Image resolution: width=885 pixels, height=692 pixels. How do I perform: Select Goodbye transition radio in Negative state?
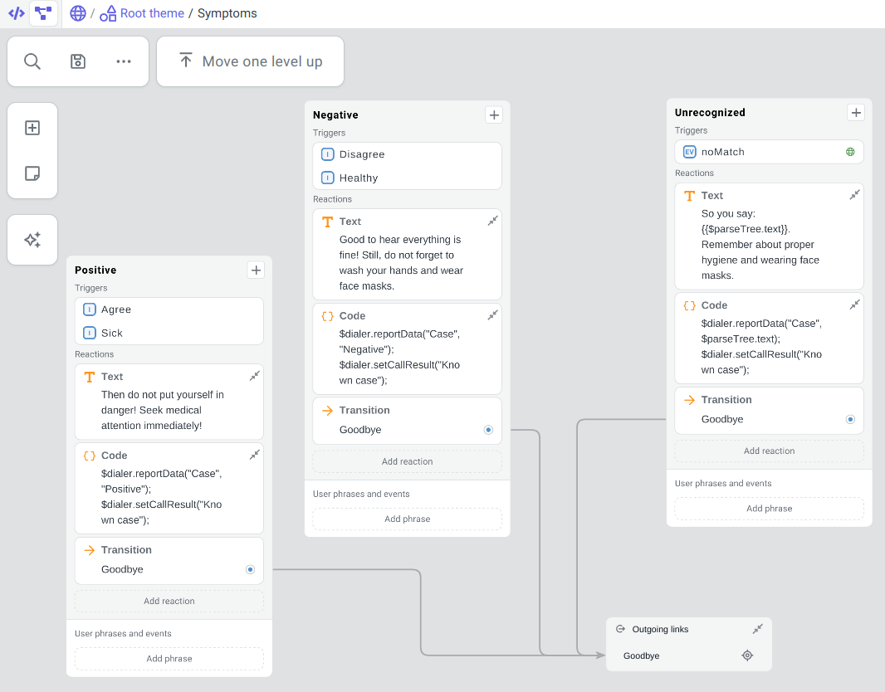click(x=488, y=430)
